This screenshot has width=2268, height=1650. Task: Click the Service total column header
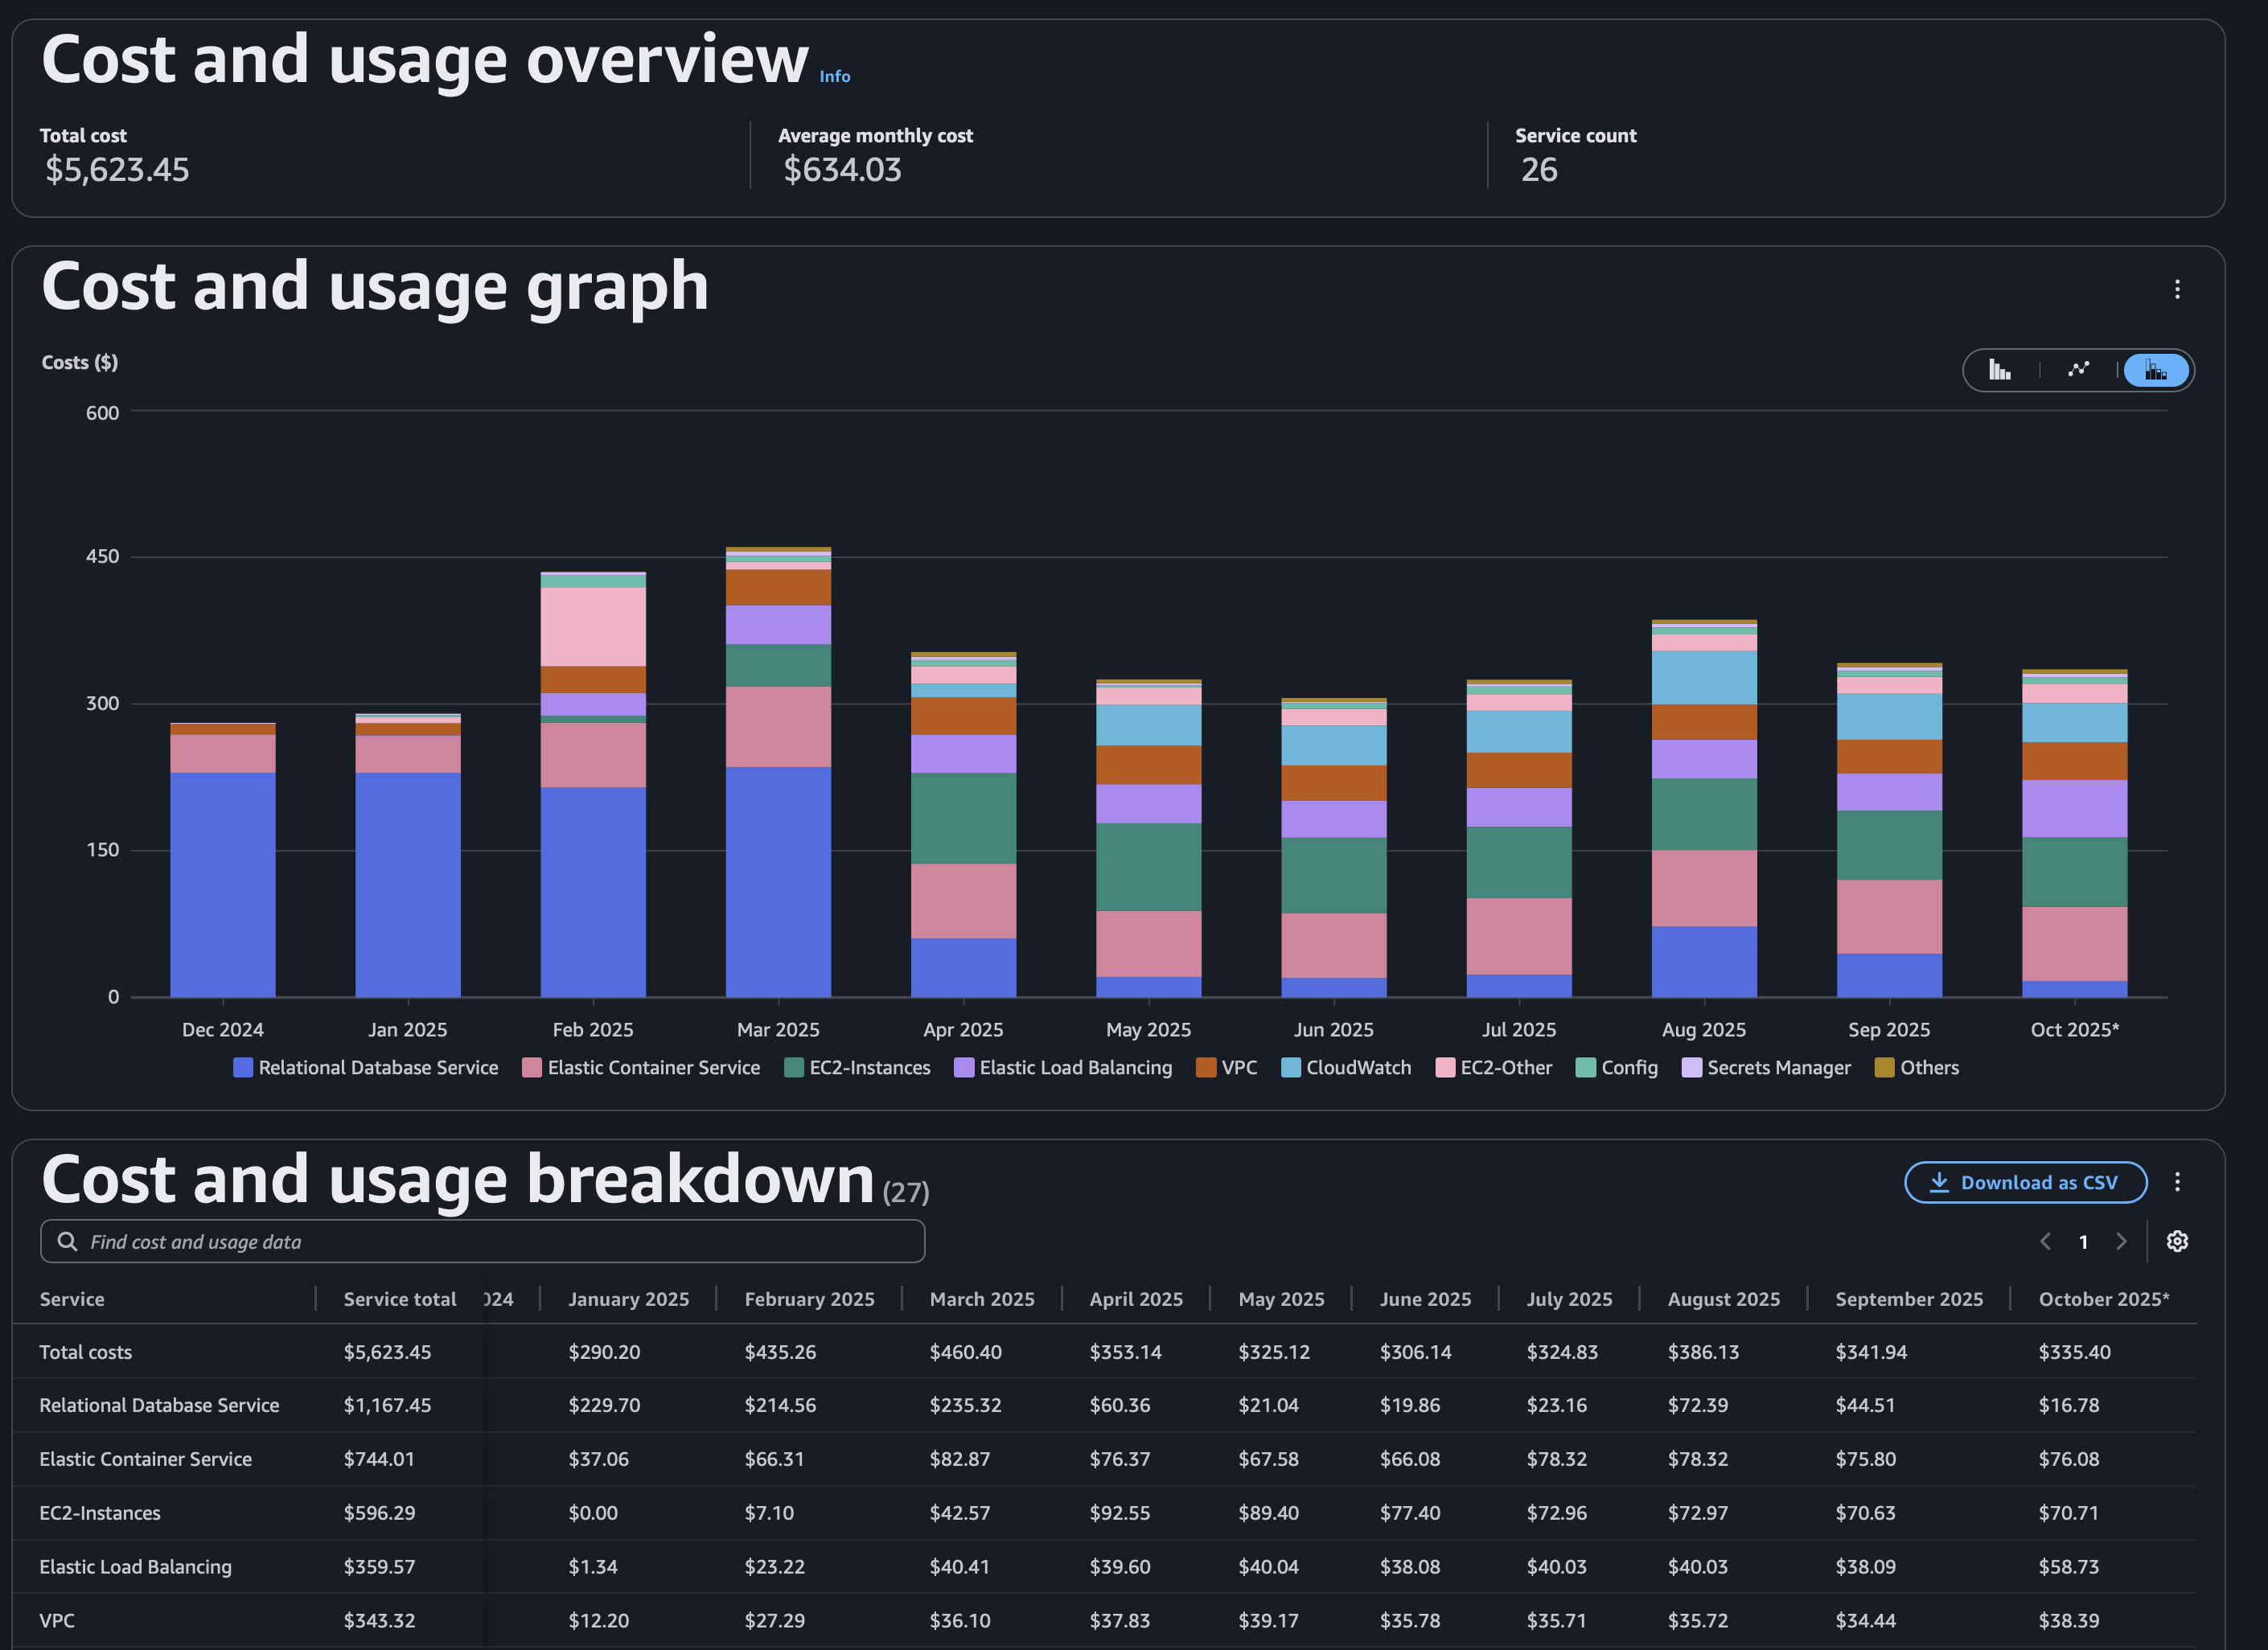399,1299
